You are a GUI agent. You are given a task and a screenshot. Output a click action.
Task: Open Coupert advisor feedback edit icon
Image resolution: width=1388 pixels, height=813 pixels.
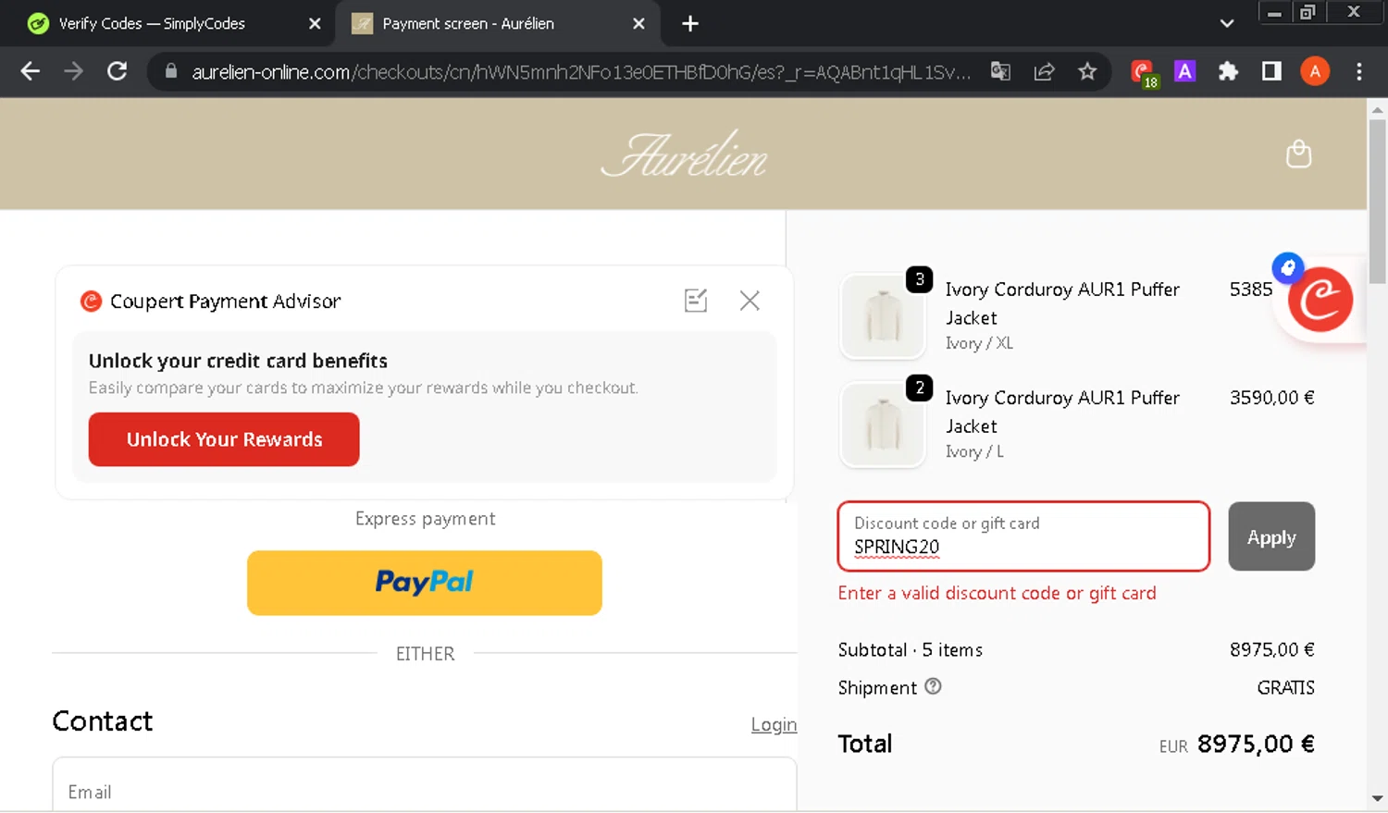696,301
